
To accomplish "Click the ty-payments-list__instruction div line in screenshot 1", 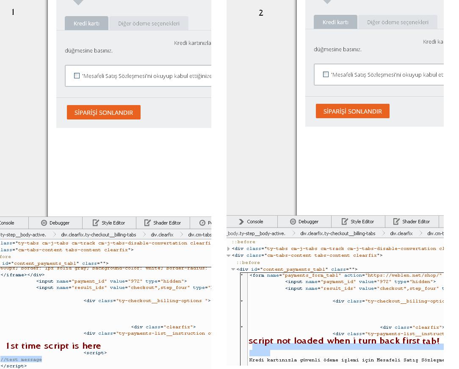I will click(x=147, y=333).
